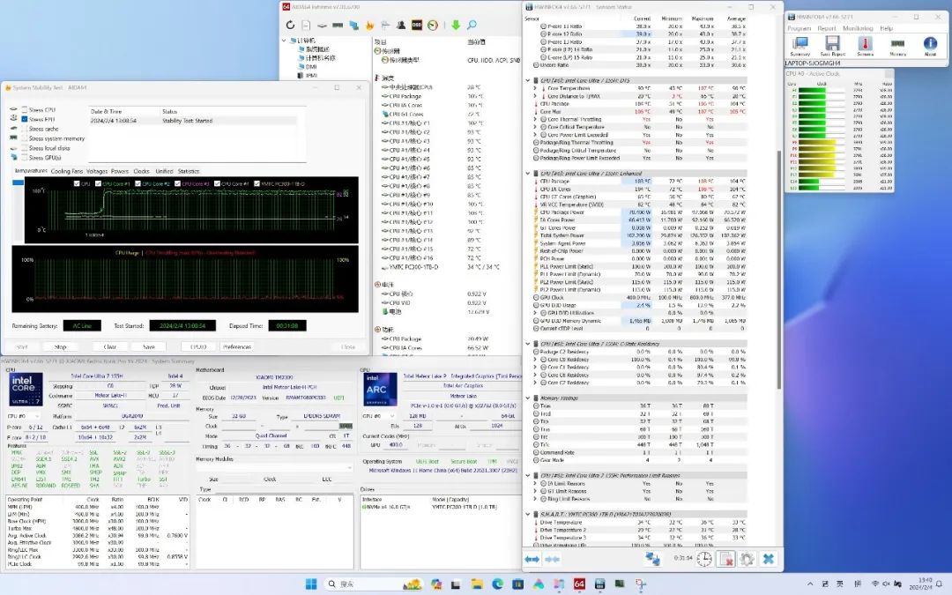Screen dimensions: 952x595
Task: Click the Windows Start button in taskbar
Action: 311,584
